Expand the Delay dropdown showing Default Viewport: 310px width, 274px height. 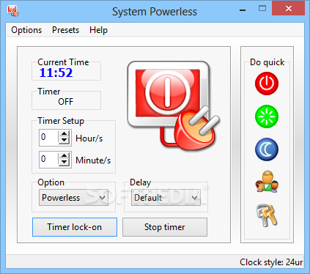click(x=166, y=197)
